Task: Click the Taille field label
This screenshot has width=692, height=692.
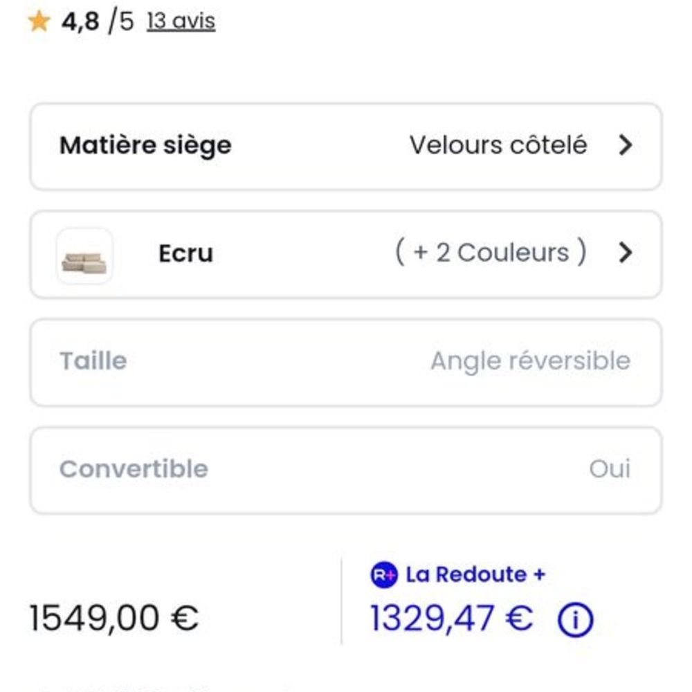Action: pyautogui.click(x=93, y=361)
